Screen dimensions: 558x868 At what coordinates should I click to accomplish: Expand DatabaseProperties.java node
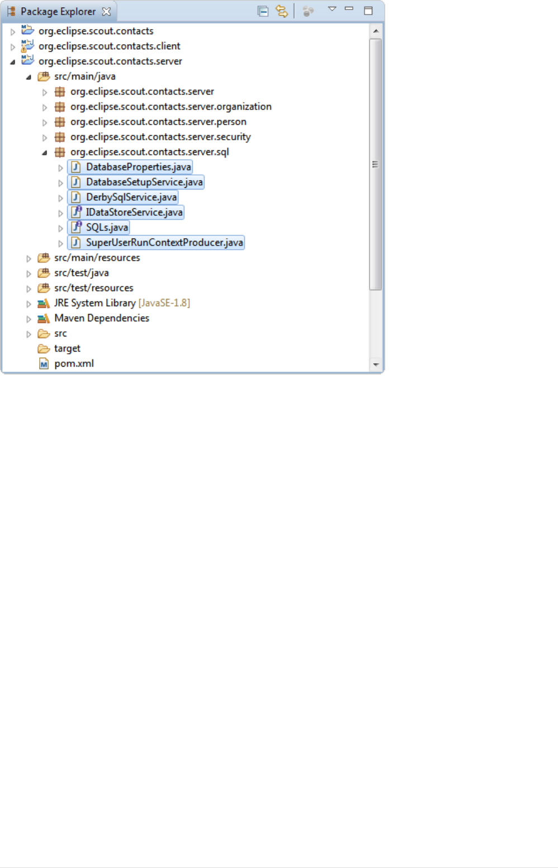pos(60,168)
